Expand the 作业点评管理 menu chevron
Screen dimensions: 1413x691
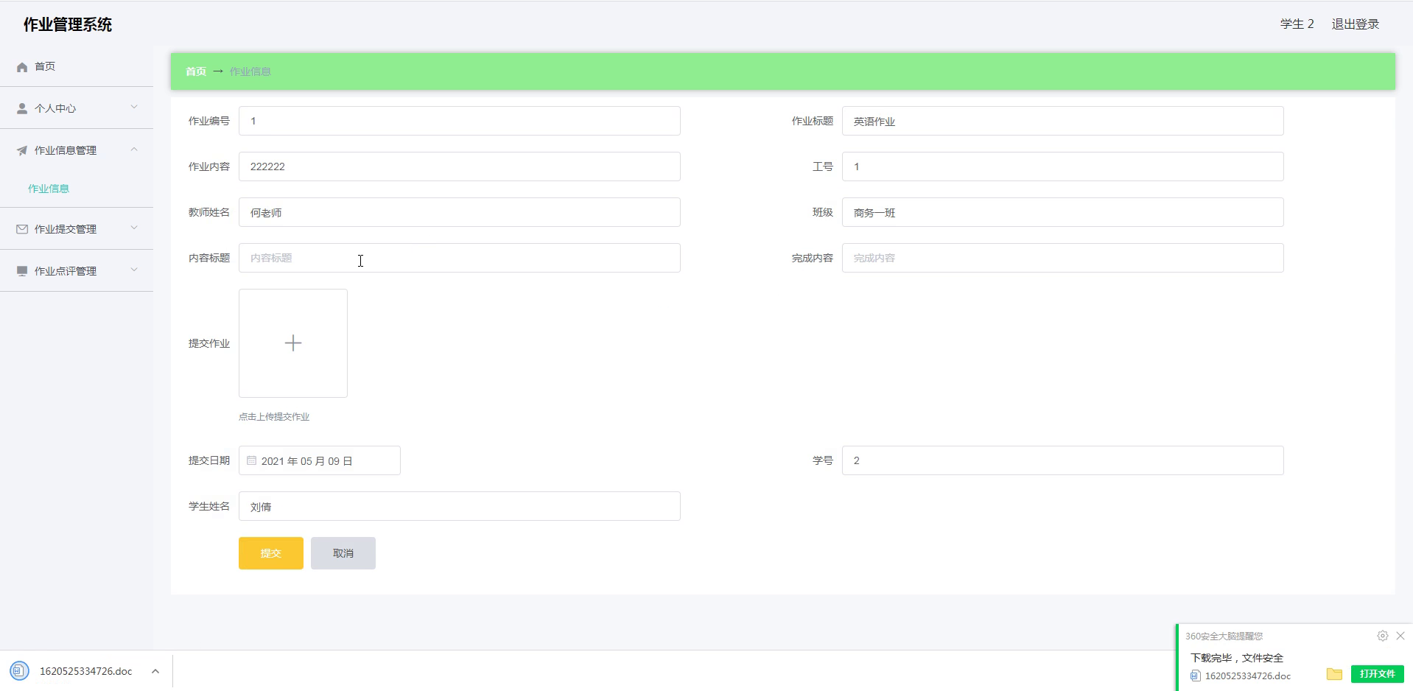click(x=134, y=270)
